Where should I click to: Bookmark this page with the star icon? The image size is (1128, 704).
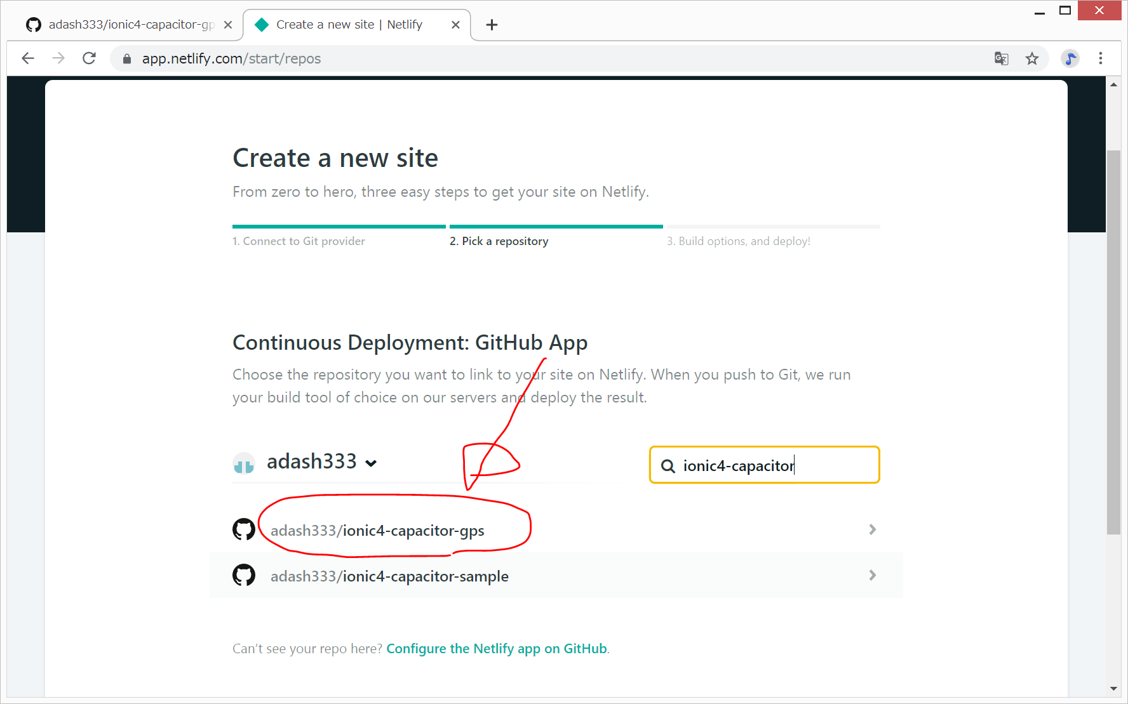(x=1032, y=58)
